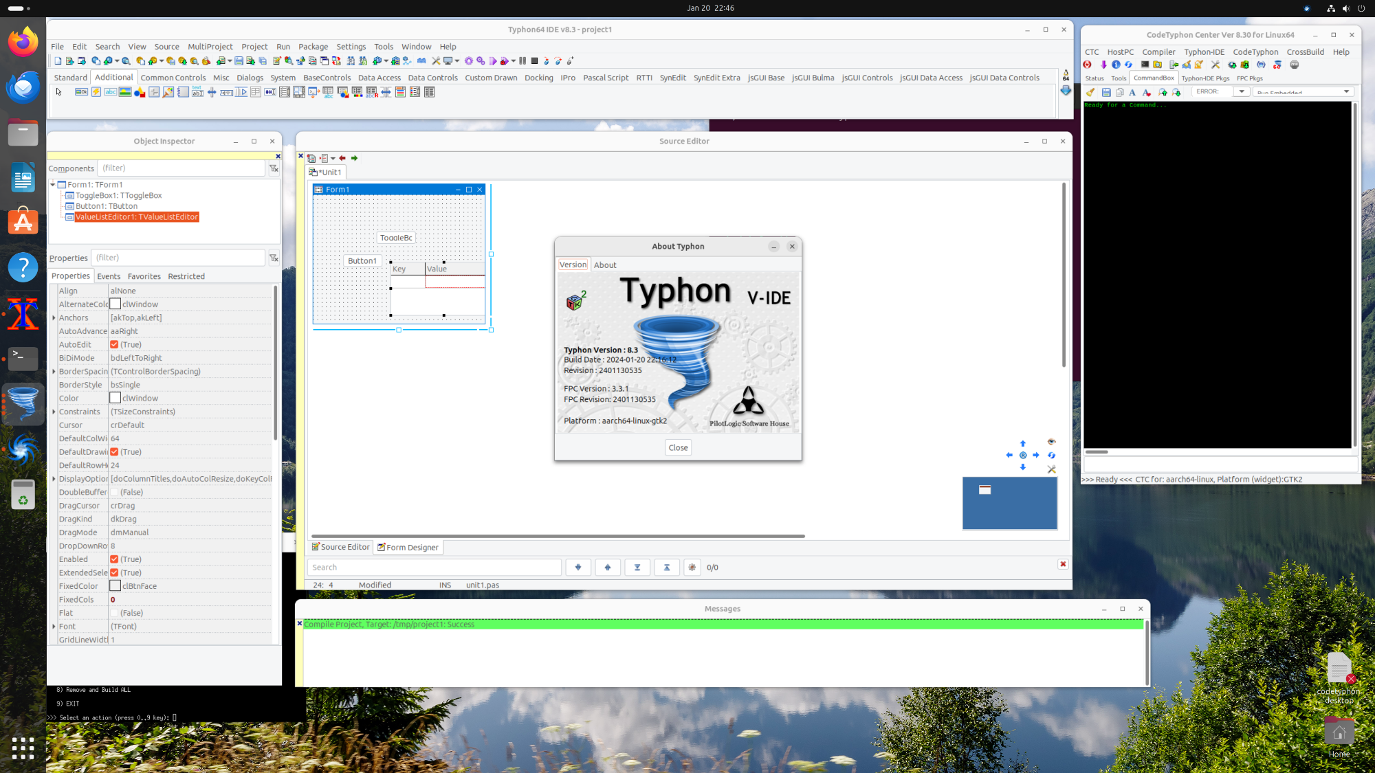Click the Properties filter input field

pyautogui.click(x=178, y=258)
